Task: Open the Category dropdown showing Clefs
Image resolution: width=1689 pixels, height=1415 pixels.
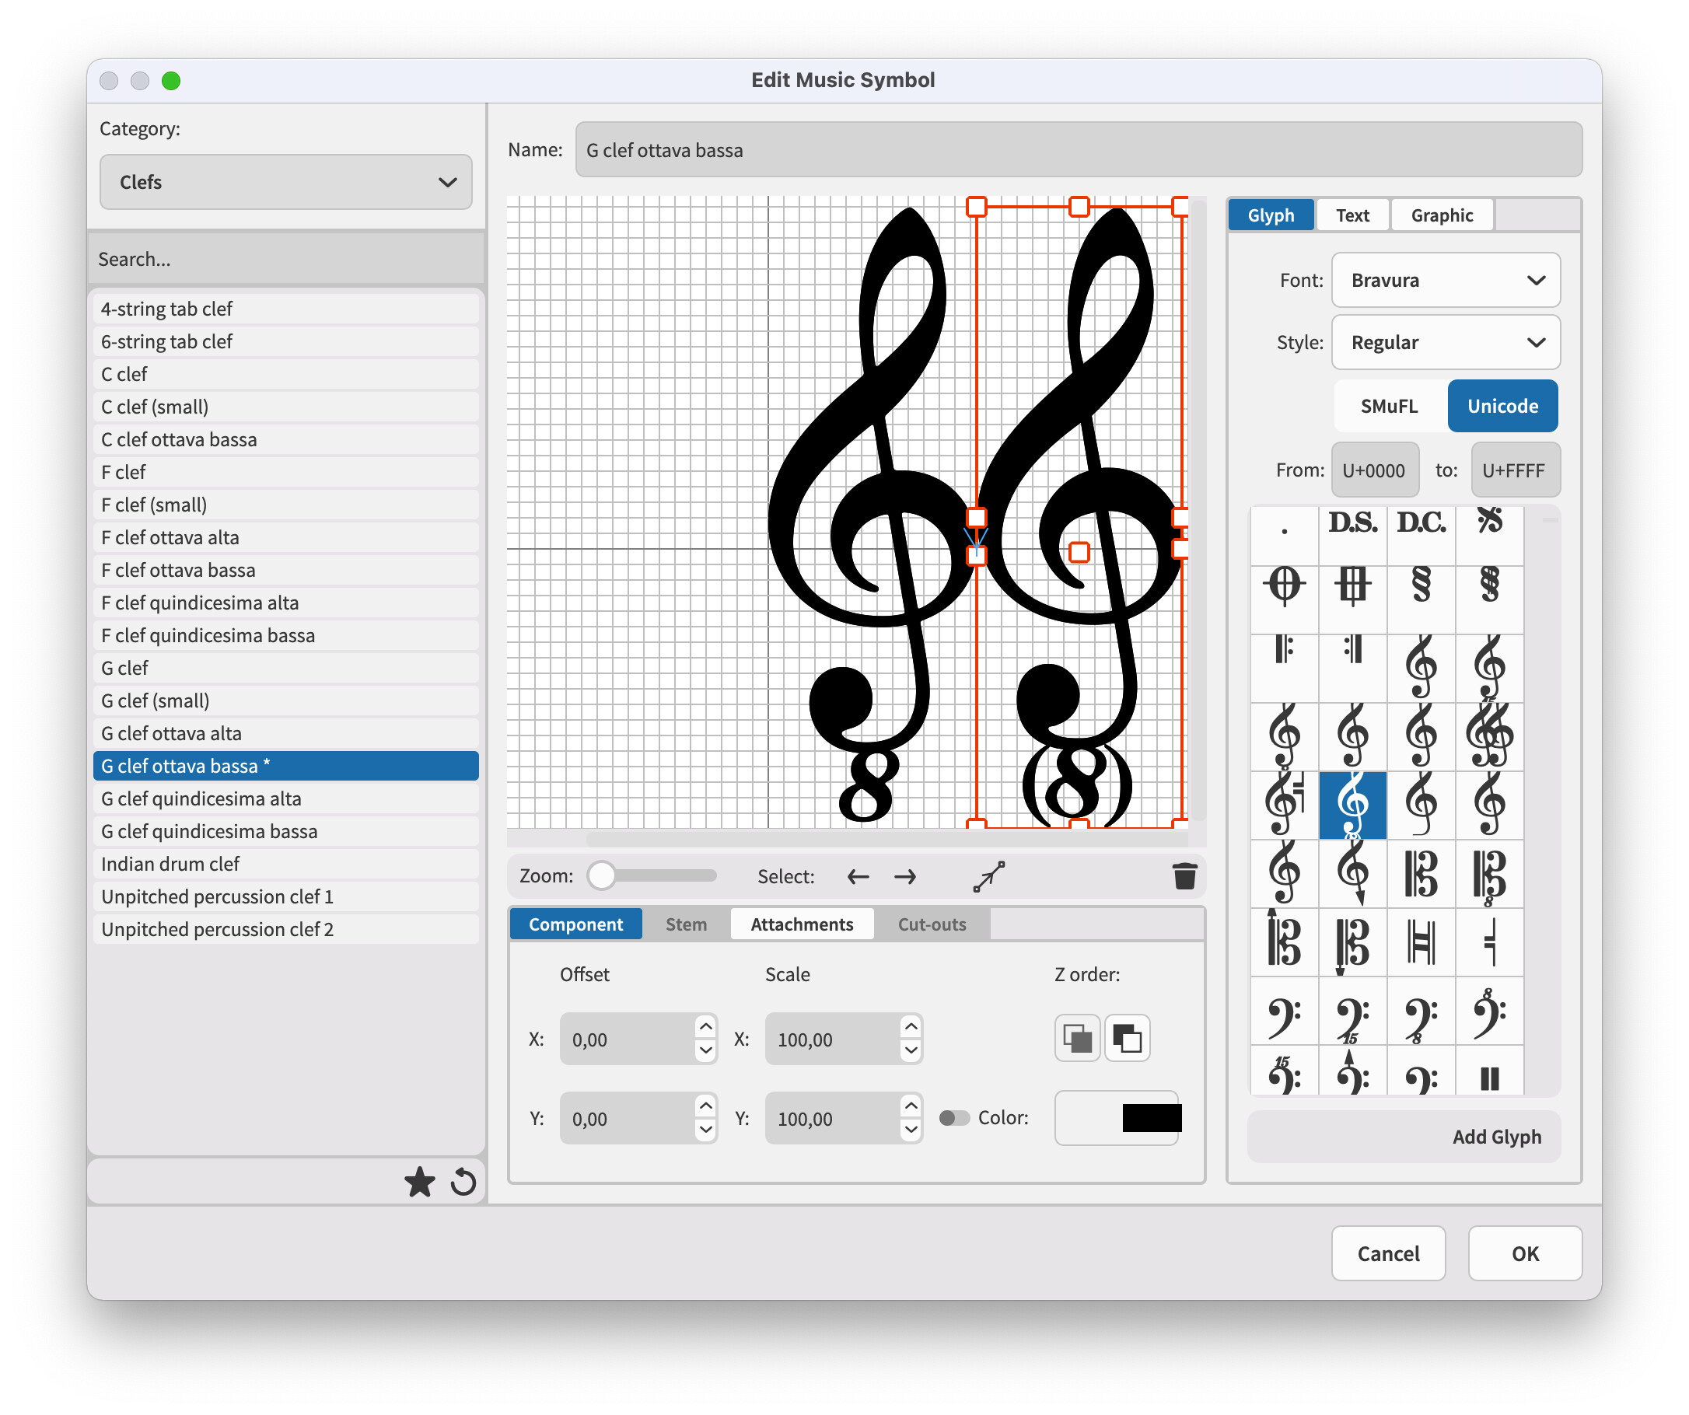Action: (285, 183)
